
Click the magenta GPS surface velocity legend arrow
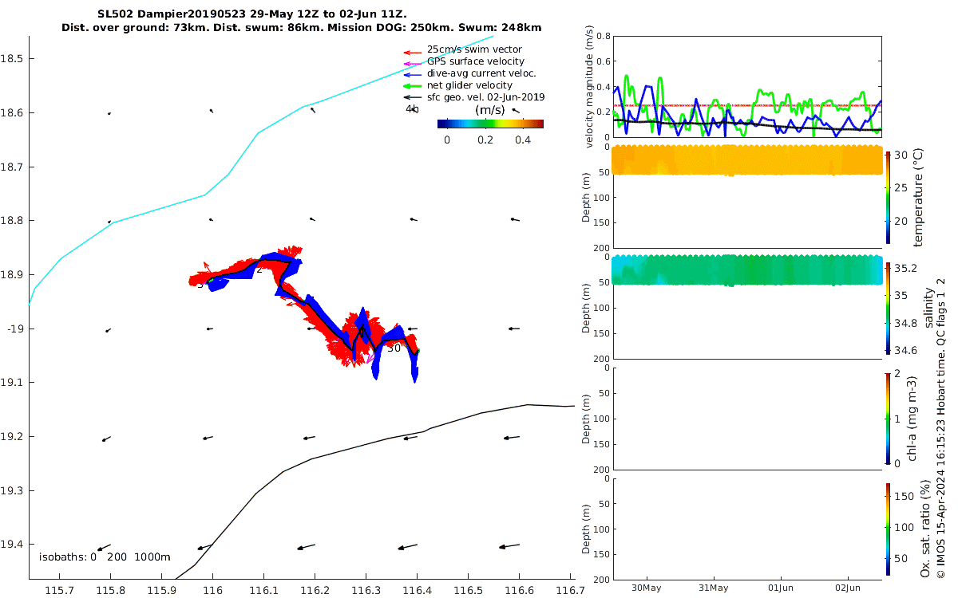click(412, 63)
